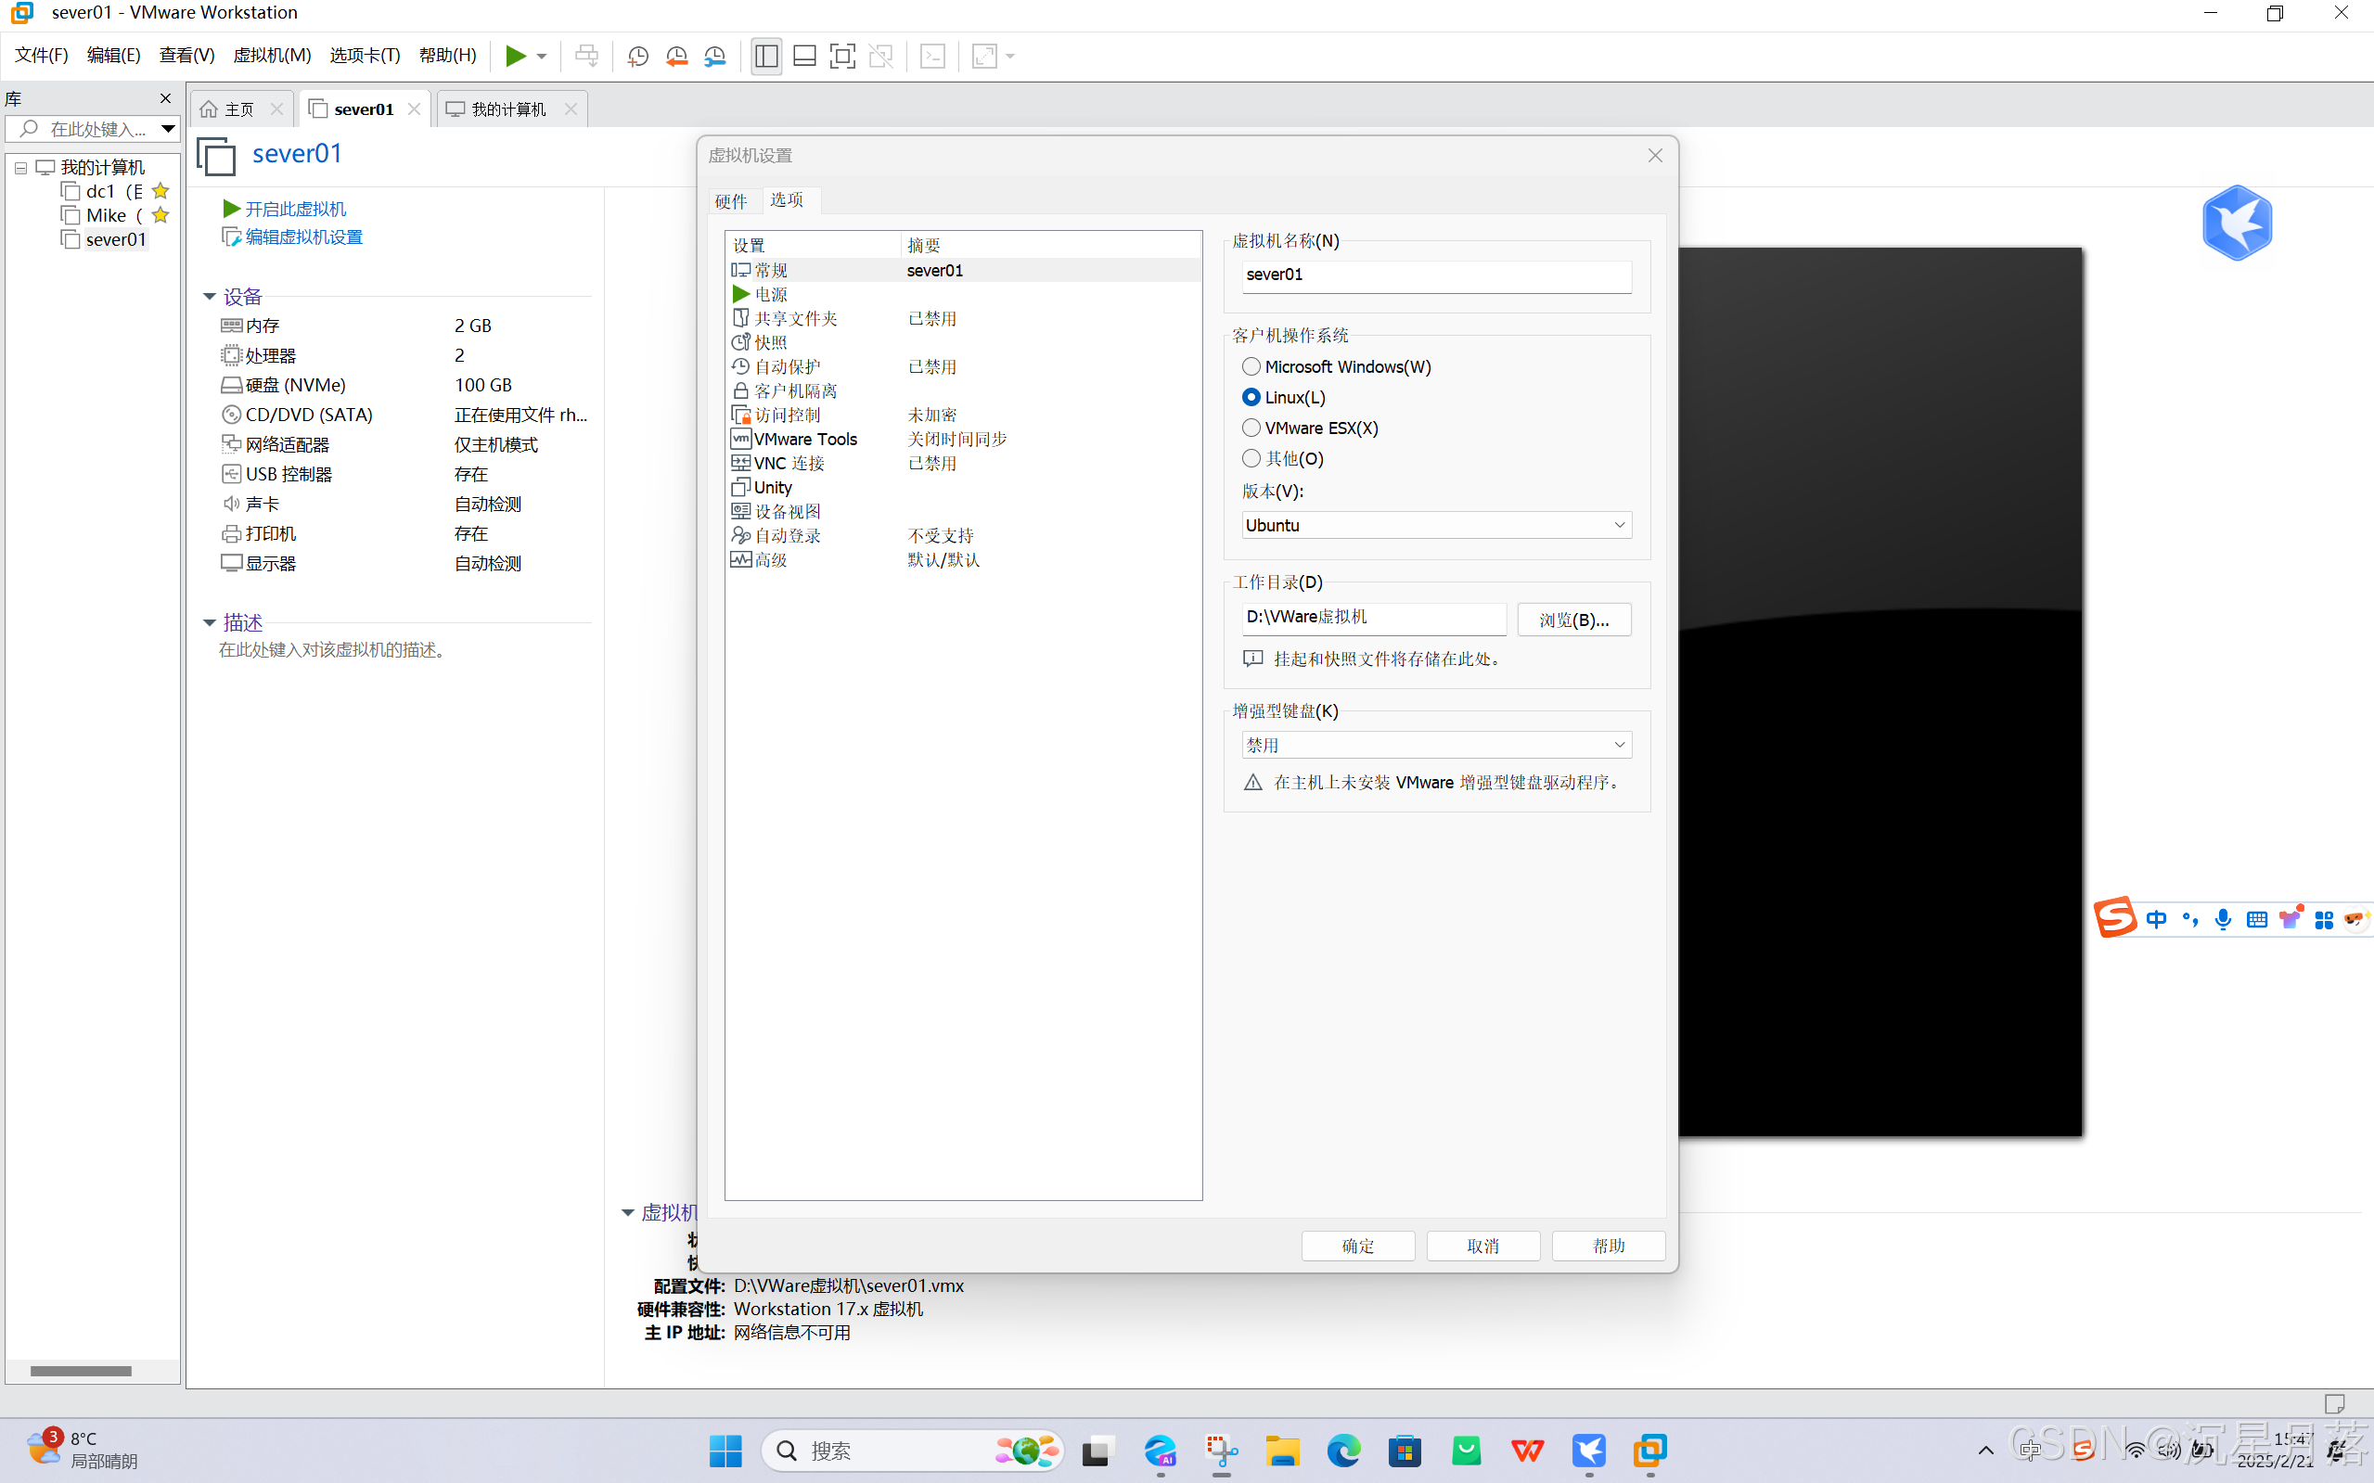This screenshot has height=1483, width=2374.
Task: Choose the 其他(O) guest OS option
Action: pos(1251,458)
